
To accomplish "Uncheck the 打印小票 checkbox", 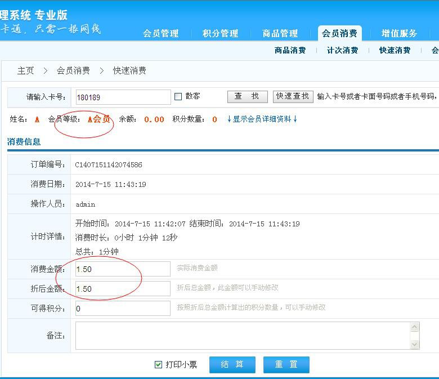I will (158, 364).
